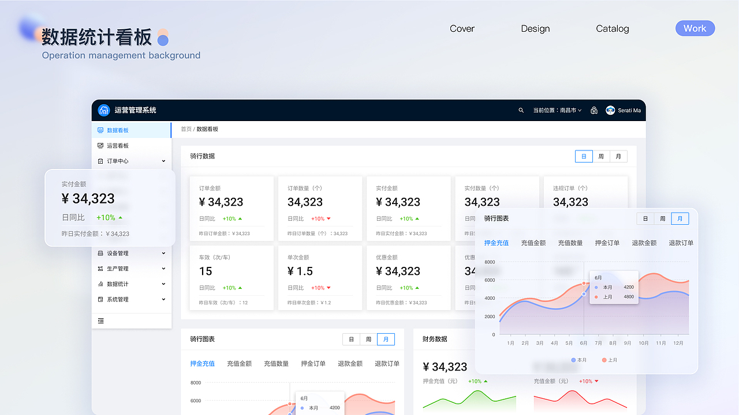Open the Cover page link

(462, 29)
